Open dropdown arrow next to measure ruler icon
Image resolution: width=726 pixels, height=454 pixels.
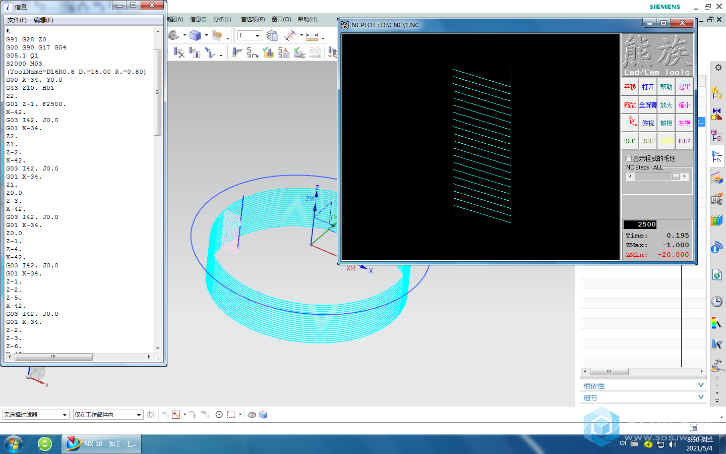pos(323,38)
